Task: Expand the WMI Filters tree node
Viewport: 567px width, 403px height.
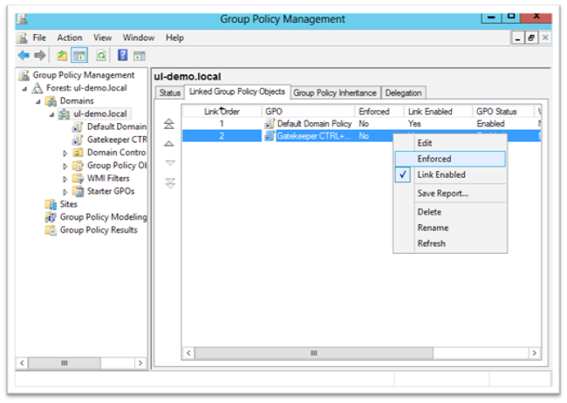Action: click(65, 179)
